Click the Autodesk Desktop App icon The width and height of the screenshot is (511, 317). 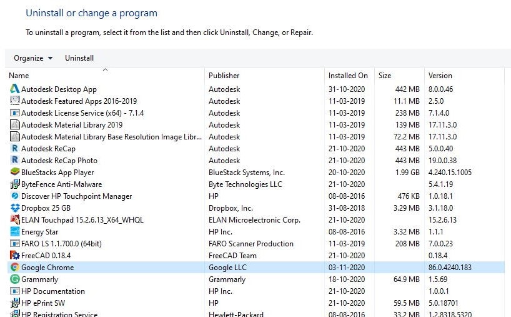click(x=14, y=89)
